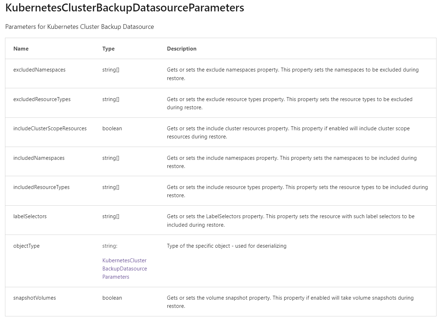Click the Type column header
The height and width of the screenshot is (326, 444).
point(108,48)
